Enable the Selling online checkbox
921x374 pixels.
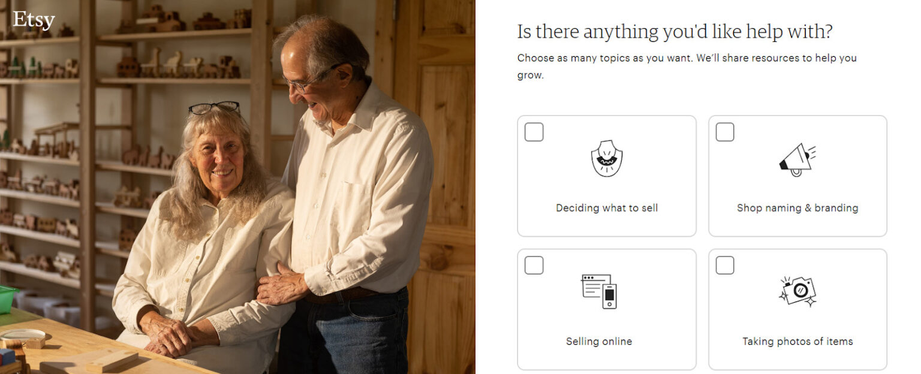pyautogui.click(x=534, y=265)
